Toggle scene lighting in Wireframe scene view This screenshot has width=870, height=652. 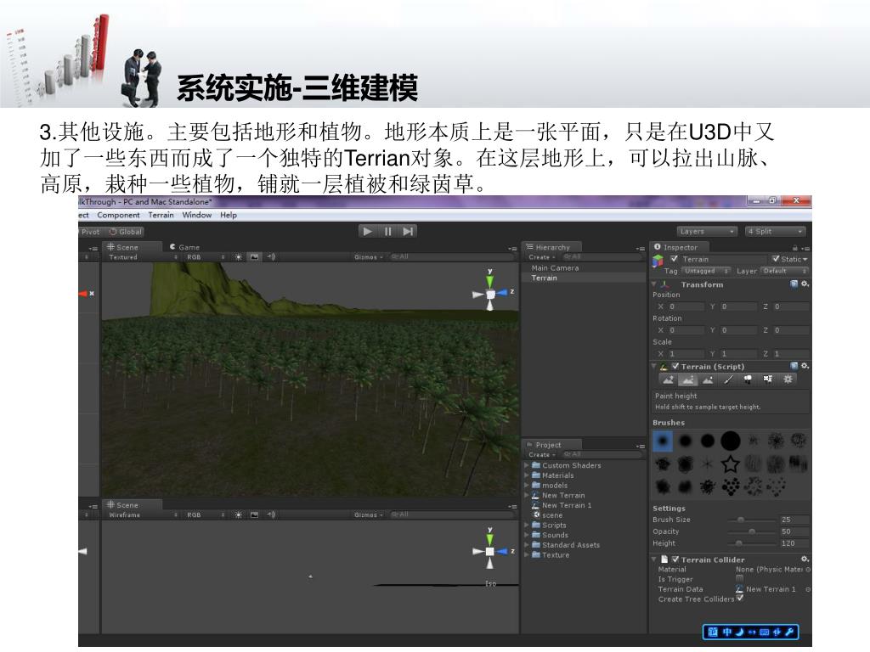coord(239,515)
